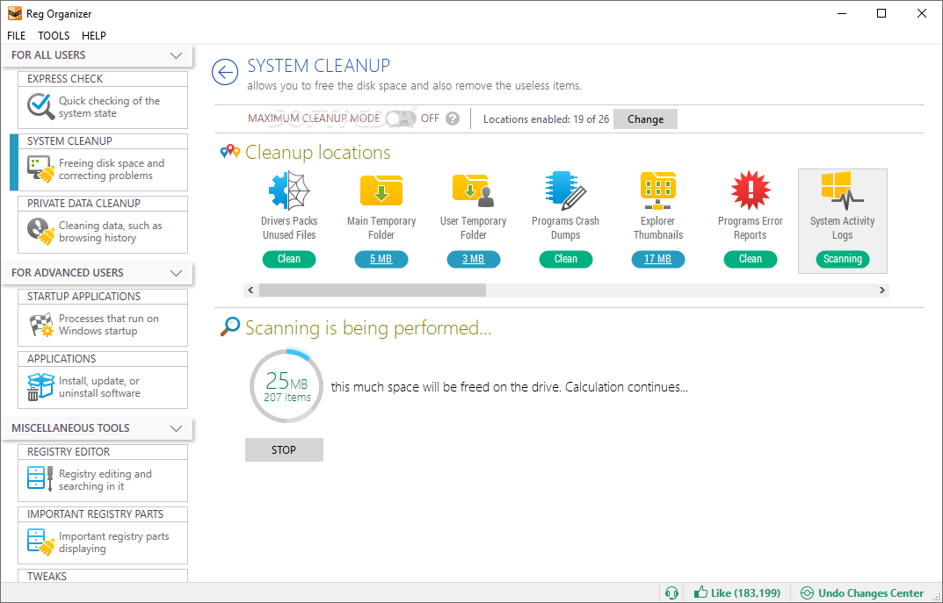Click the Undo Changes Center link
Image resolution: width=943 pixels, height=603 pixels.
(871, 592)
